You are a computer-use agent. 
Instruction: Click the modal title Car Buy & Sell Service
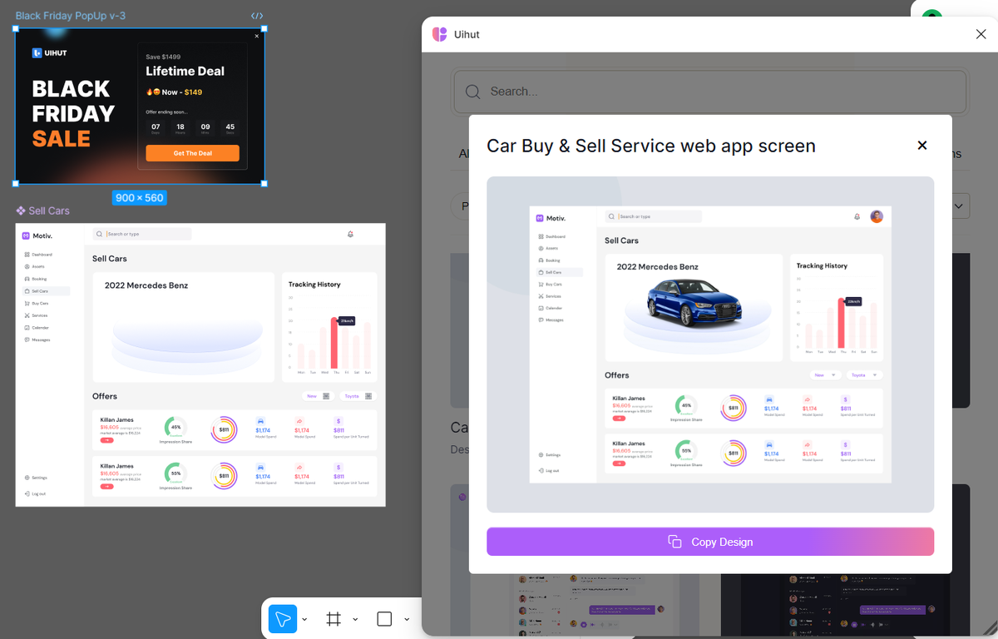pos(651,146)
